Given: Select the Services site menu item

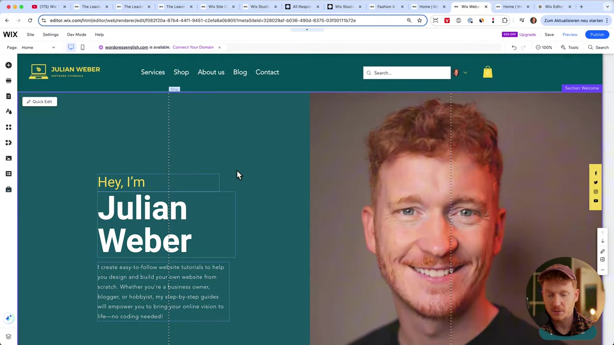Looking at the screenshot, I should click(x=153, y=72).
